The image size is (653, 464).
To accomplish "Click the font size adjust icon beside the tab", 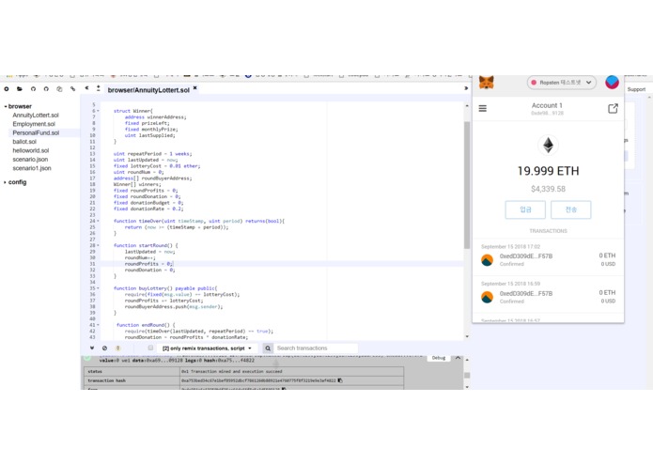I will coord(99,88).
